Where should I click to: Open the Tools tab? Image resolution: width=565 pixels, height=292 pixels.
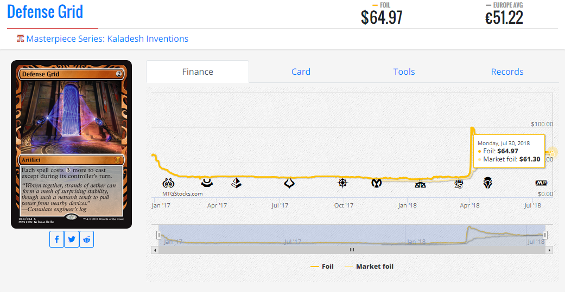coord(404,72)
